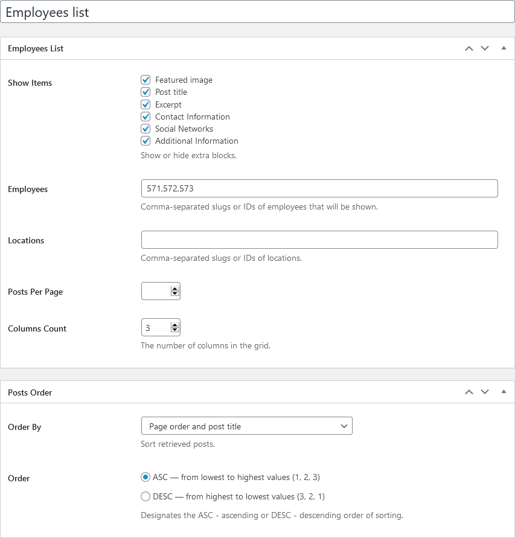
Task: Collapse the Employees List panel
Action: pos(504,48)
